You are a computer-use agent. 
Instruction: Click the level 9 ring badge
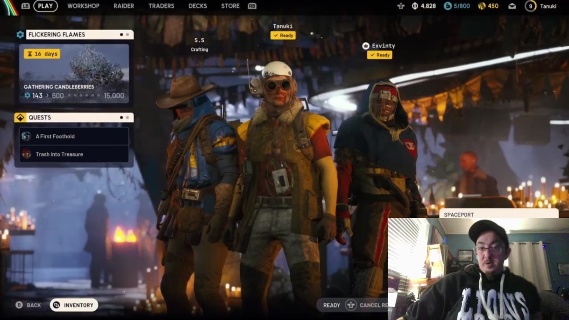(530, 6)
